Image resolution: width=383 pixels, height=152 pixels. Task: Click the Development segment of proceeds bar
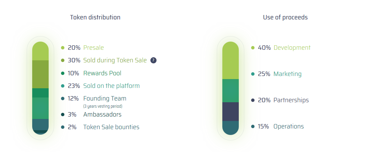[231, 61]
